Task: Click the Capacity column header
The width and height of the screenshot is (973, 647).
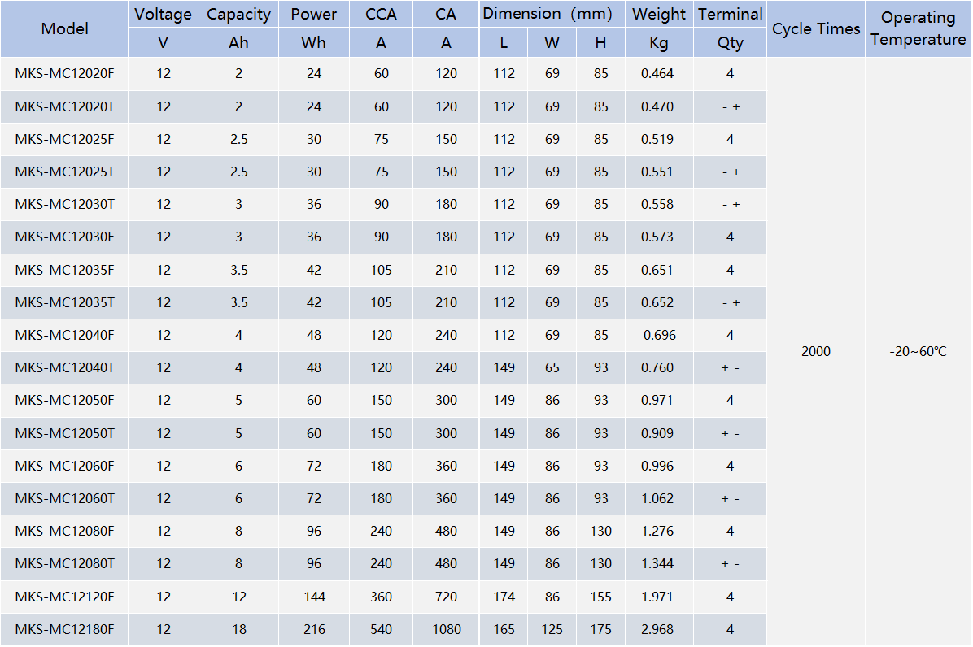Action: 239,15
